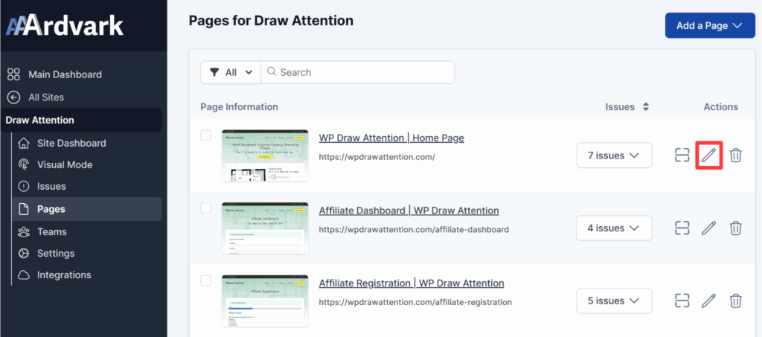Open the All filter dropdown
Screen dimensions: 762x337
[x=231, y=72]
